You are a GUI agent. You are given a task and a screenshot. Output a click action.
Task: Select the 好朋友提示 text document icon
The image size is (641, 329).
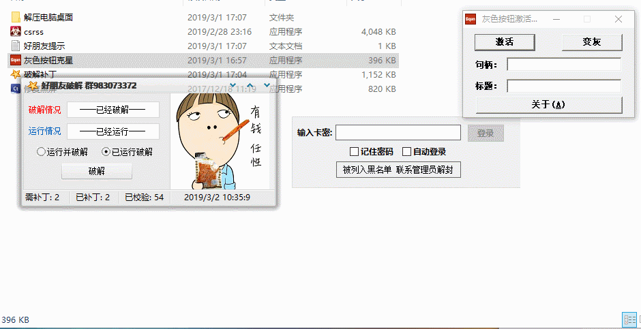[x=16, y=46]
